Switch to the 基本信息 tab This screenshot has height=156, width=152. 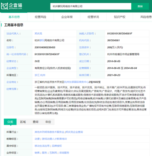click(14, 17)
